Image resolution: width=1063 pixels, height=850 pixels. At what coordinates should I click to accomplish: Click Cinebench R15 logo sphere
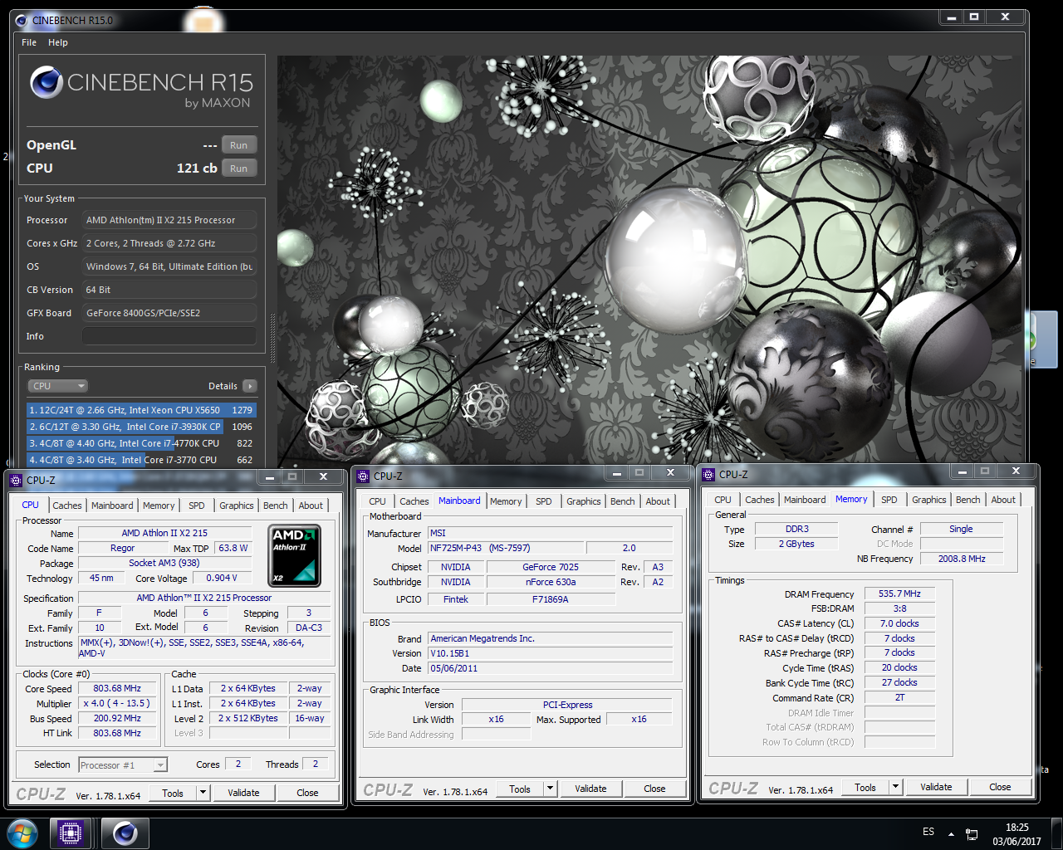(x=47, y=83)
